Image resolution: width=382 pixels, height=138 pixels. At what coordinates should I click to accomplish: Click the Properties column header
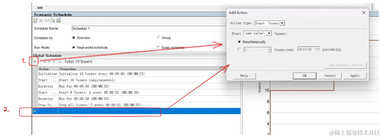click(149, 69)
